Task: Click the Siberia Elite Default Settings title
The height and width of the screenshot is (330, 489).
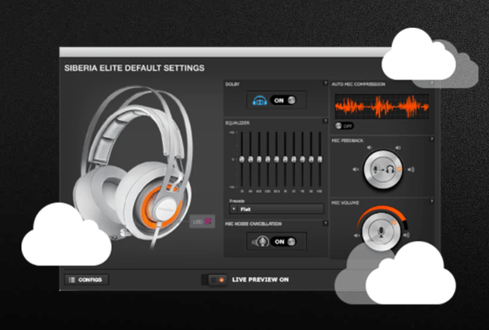Action: coord(134,68)
